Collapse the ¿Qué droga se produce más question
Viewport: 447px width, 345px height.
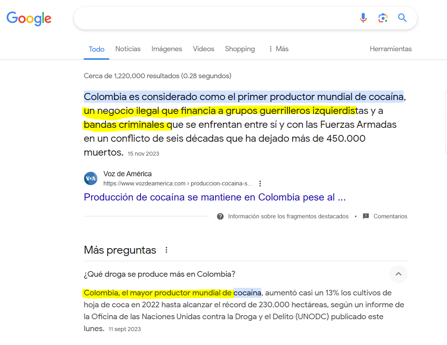tap(398, 274)
